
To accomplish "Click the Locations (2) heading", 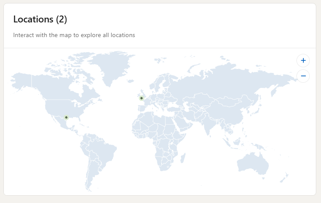I will 40,19.
